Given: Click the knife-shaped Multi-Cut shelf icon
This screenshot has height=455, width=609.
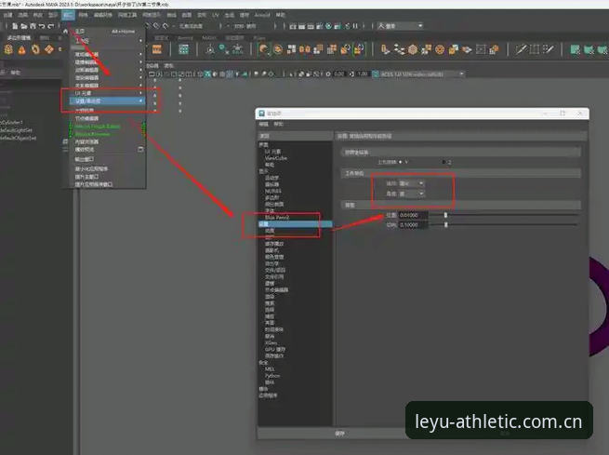Looking at the screenshot, I should [x=521, y=49].
